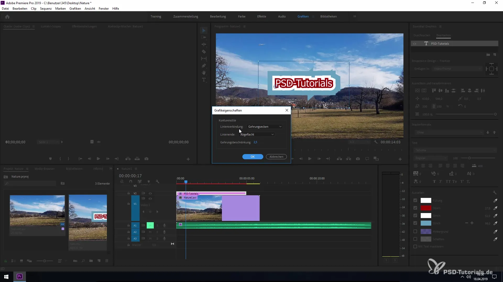Screen dimensions: 503x282
Task: Open Masterformate Ohne dropdown
Action: pyautogui.click(x=449, y=133)
